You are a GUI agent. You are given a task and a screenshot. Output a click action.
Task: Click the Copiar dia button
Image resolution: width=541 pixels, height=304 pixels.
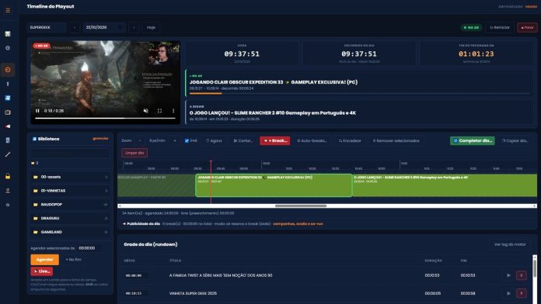[515, 140]
